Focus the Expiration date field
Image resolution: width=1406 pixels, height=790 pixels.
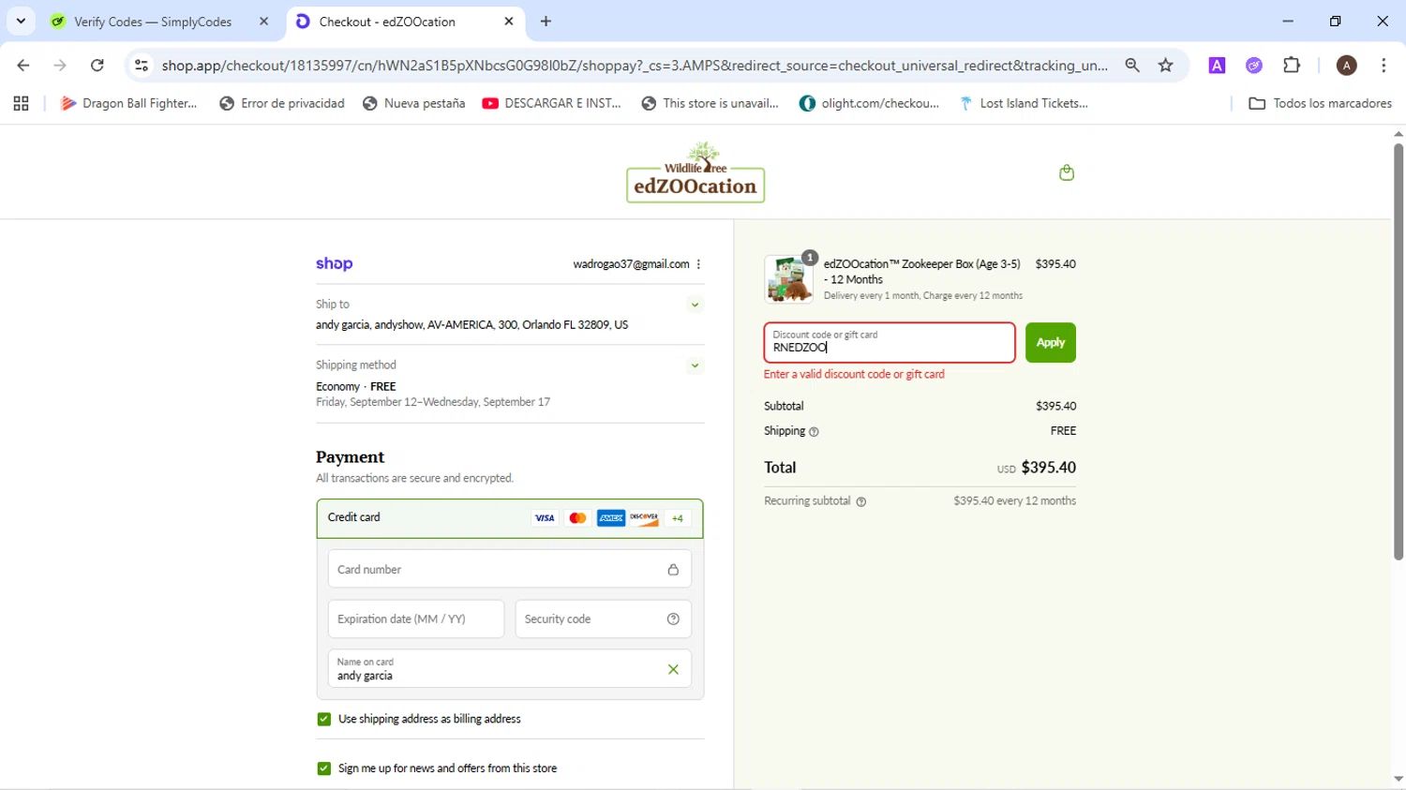pyautogui.click(x=416, y=619)
